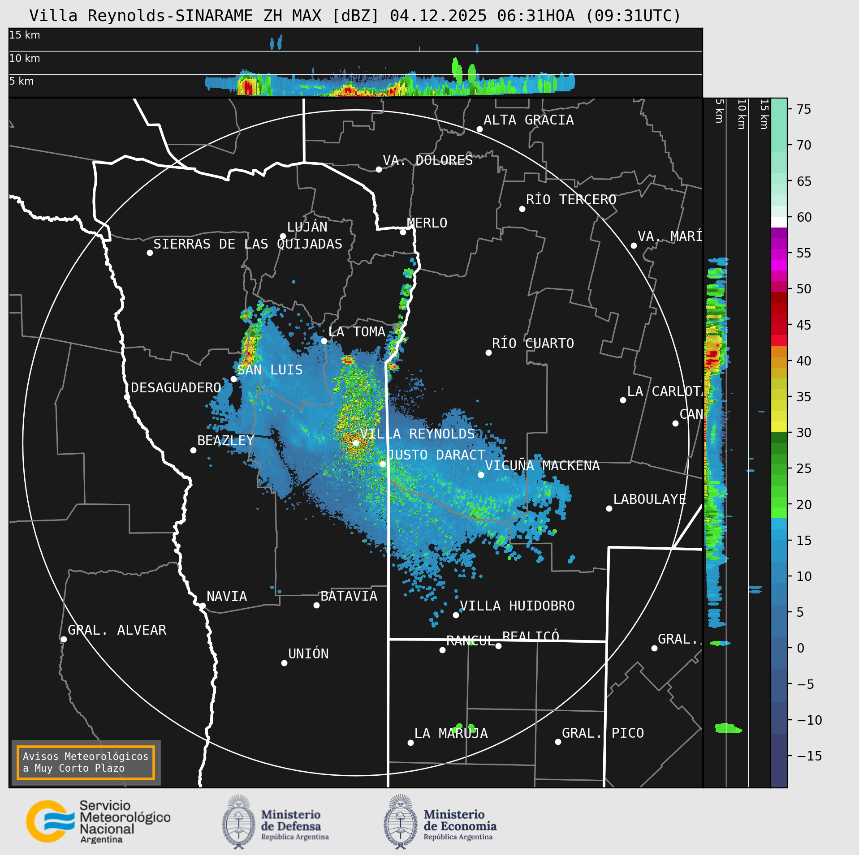Screen dimensions: 859x855
Task: Select the radar title text at the top
Action: tap(355, 16)
